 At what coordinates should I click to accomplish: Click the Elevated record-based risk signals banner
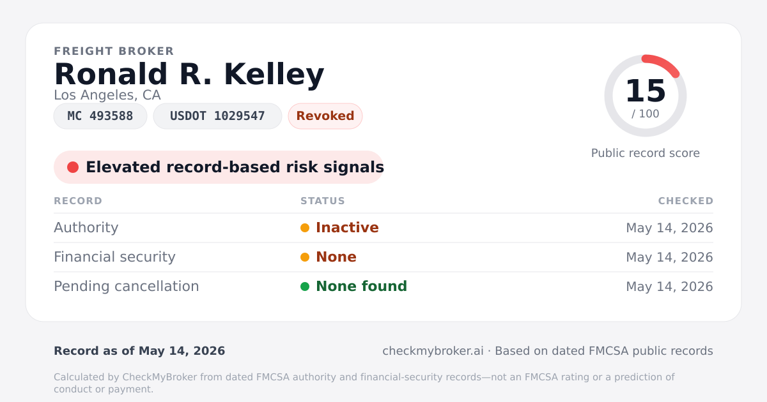(x=219, y=167)
